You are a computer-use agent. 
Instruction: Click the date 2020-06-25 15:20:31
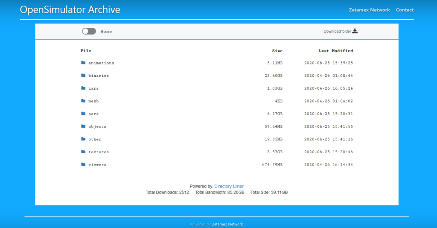pyautogui.click(x=329, y=114)
